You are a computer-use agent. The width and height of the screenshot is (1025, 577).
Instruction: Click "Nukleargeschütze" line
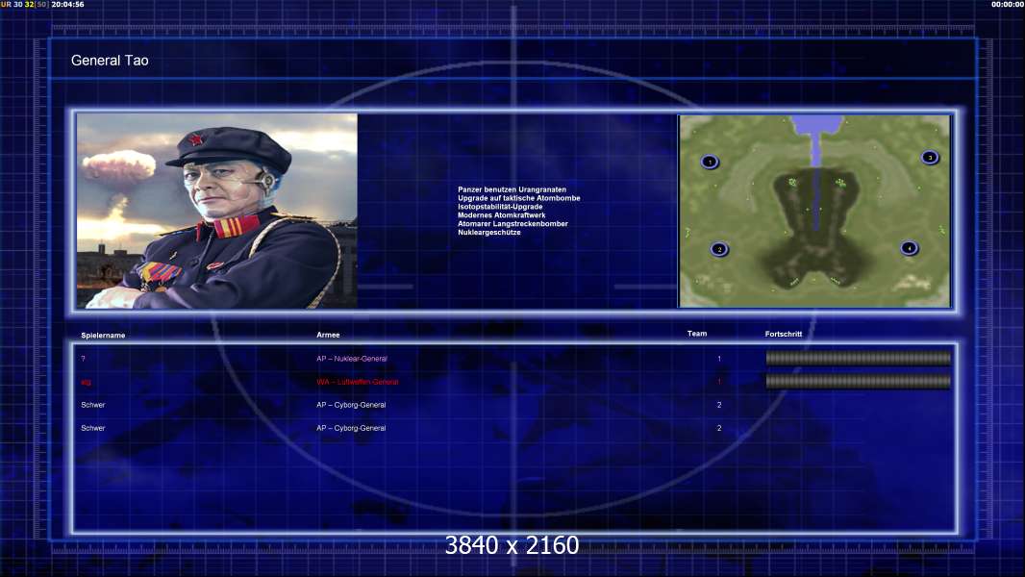click(x=489, y=232)
